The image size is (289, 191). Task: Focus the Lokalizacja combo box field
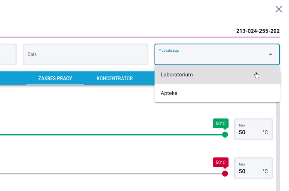pyautogui.click(x=217, y=54)
